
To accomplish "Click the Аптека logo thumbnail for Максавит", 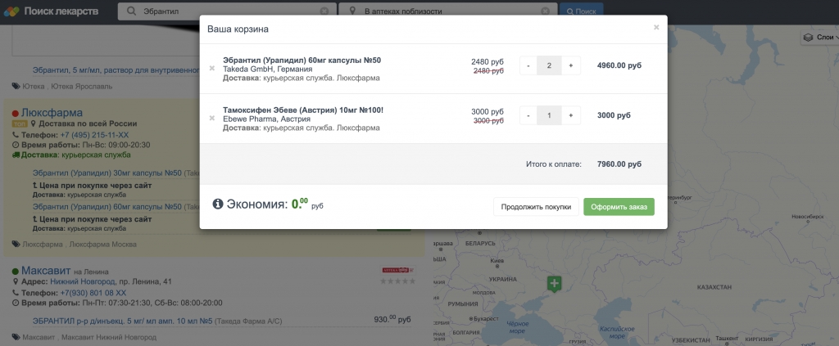I will (x=398, y=270).
